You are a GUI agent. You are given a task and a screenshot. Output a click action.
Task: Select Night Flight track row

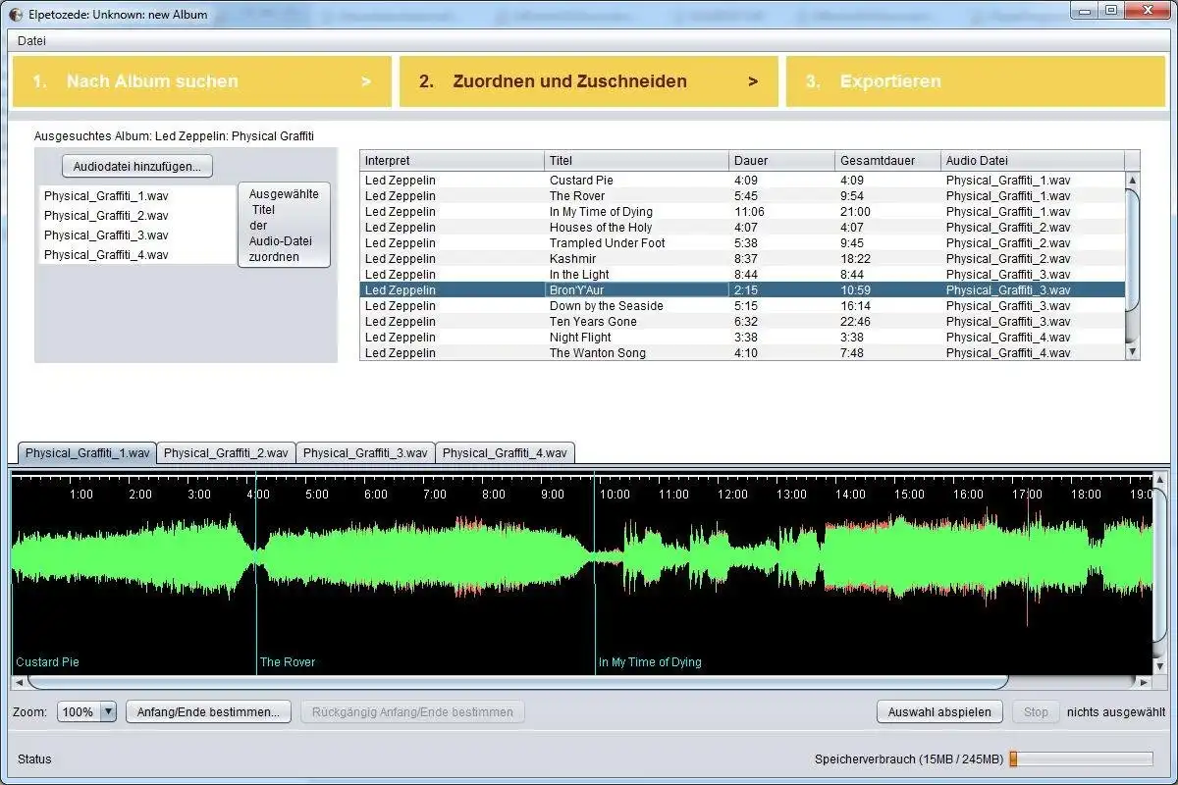pos(742,338)
